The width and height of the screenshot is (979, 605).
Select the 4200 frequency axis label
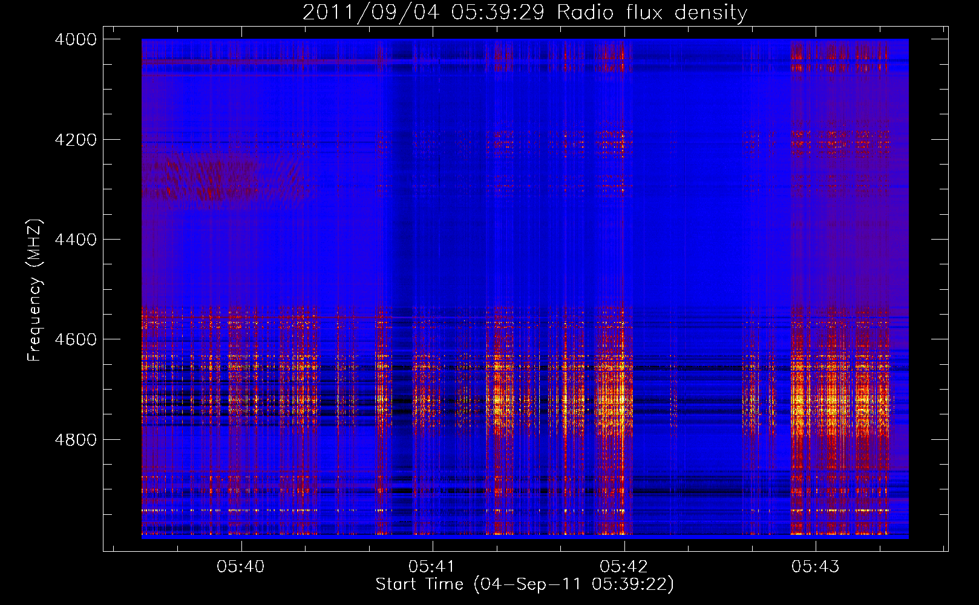tap(76, 140)
